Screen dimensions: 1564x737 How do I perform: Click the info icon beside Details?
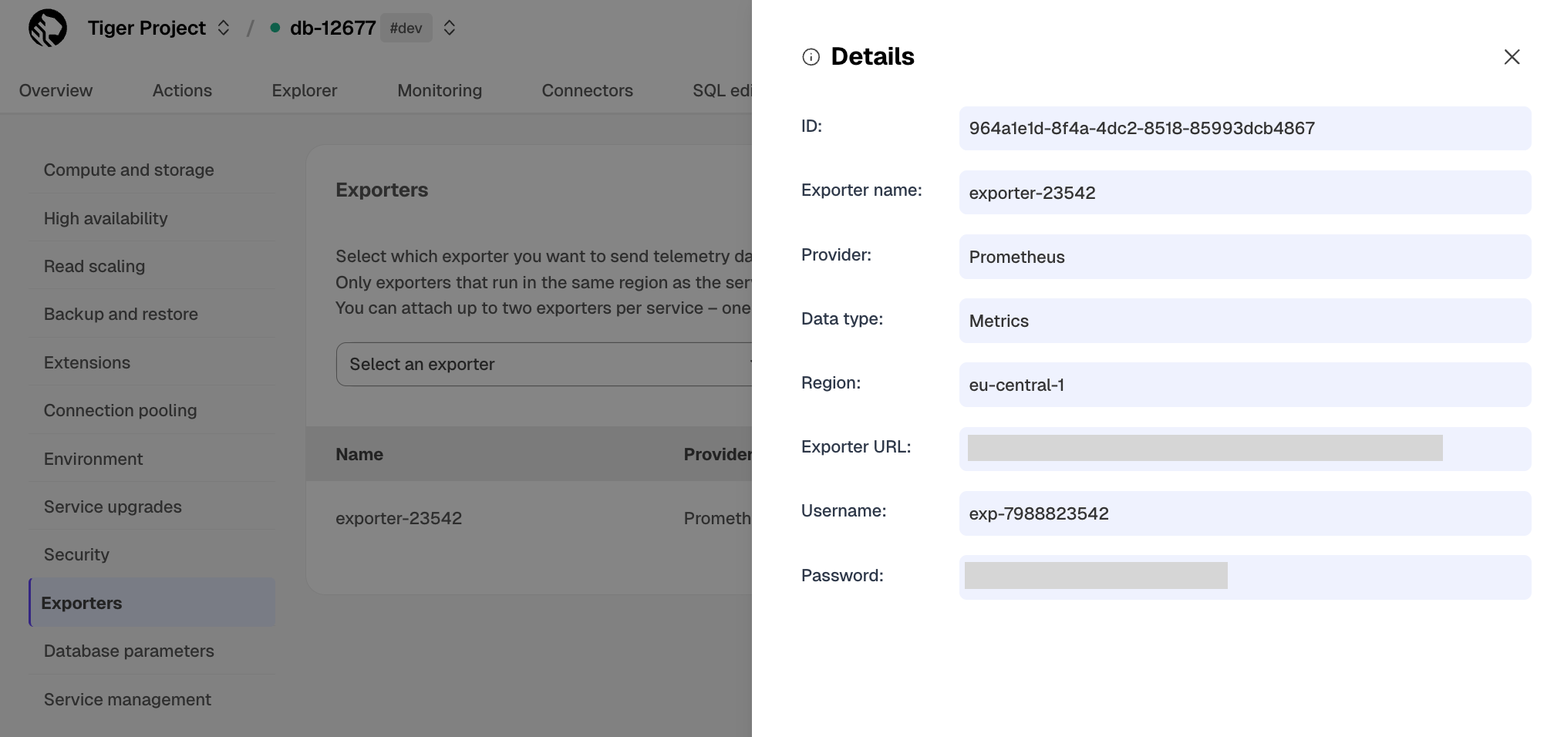(x=811, y=57)
